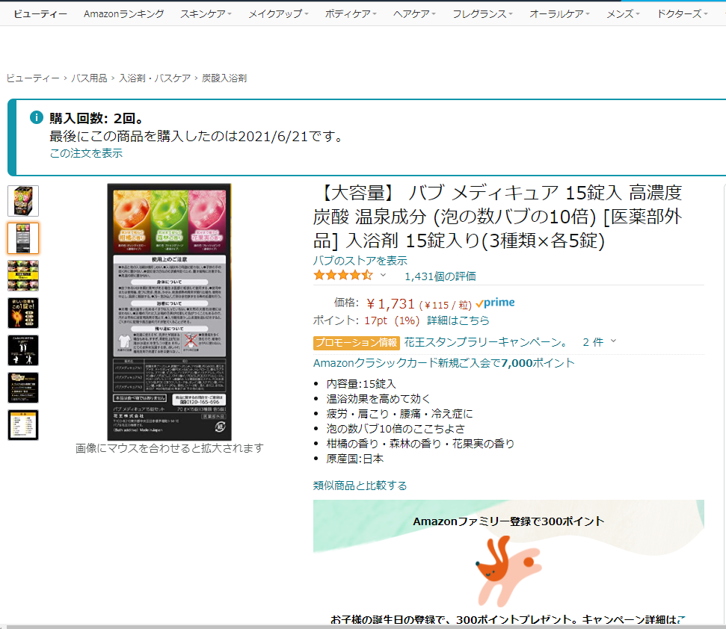Go to 入浴剤・バスケア breadcrumb link
The height and width of the screenshot is (629, 726).
pyautogui.click(x=155, y=78)
